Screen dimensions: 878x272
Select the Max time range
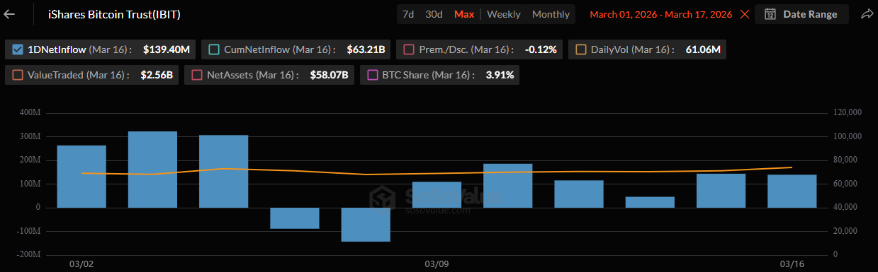click(x=464, y=14)
